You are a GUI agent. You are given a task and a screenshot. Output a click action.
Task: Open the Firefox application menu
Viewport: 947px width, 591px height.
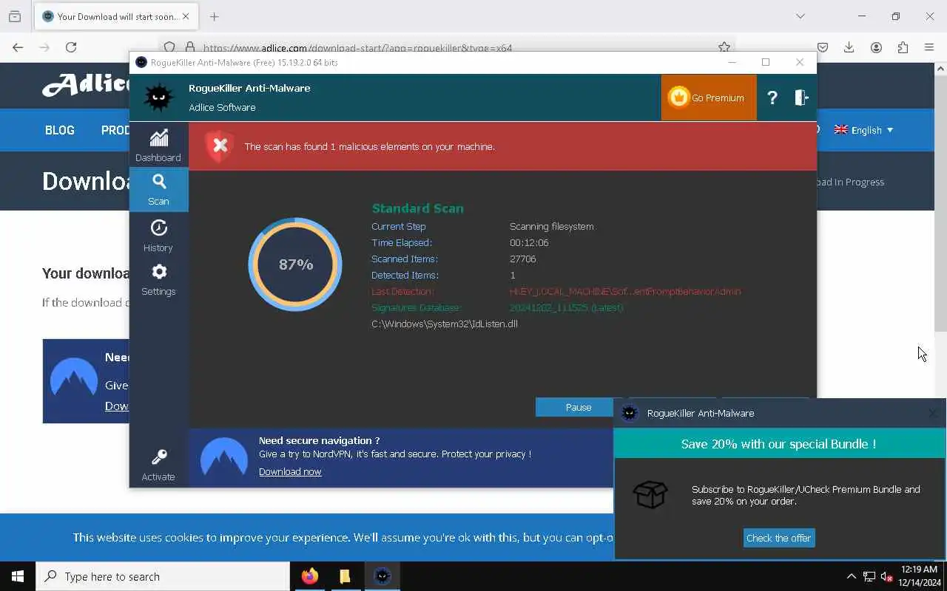pyautogui.click(x=929, y=47)
